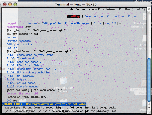Click "Edit your profile" in the login list
152x115 pixels.
click(x=19, y=44)
